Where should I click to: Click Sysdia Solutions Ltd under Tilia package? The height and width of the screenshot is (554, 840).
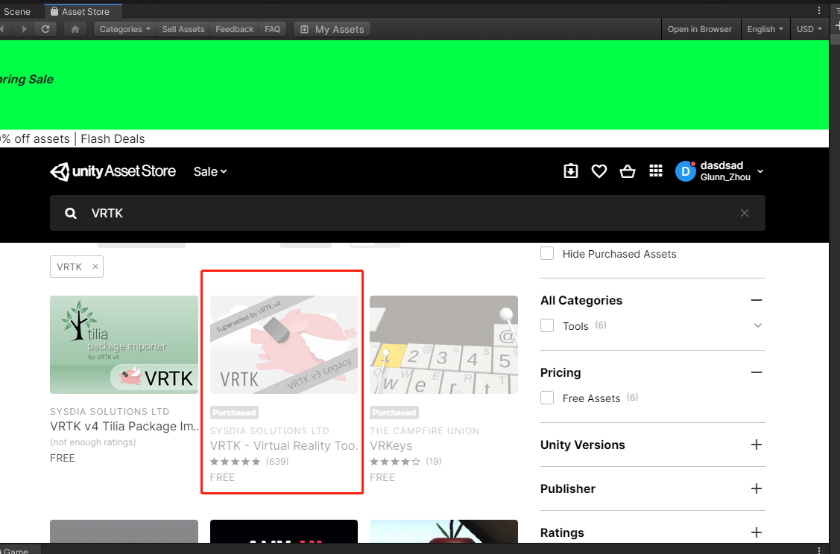[110, 412]
